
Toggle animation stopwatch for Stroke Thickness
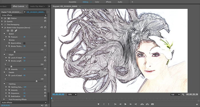pos(9,46)
